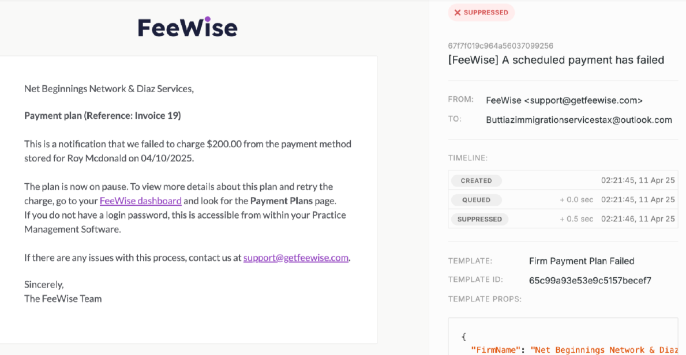Click the Template ID value 65c99a93e53e9c5157becef7
The height and width of the screenshot is (355, 686).
click(590, 281)
